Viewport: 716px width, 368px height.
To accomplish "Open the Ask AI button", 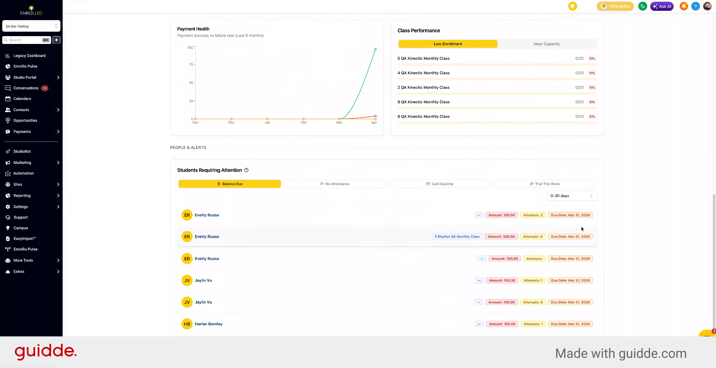I will pyautogui.click(x=662, y=6).
